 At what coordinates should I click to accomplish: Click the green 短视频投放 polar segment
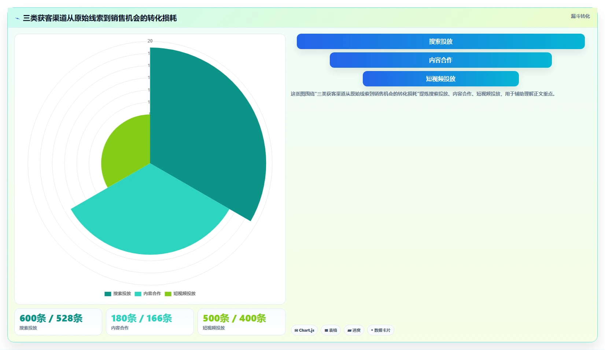point(126,150)
